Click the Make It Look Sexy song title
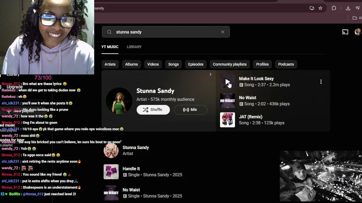362x203 pixels. [x=256, y=79]
